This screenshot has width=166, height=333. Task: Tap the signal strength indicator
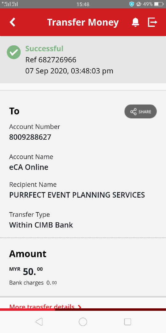(10, 4)
